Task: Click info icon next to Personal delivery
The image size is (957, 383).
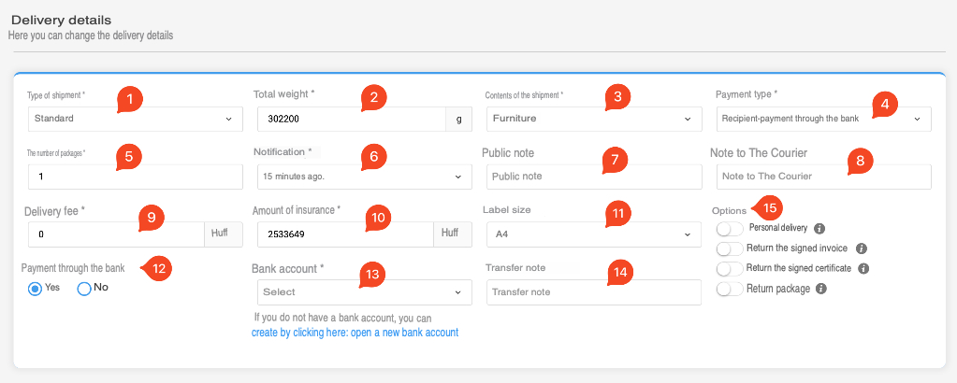Action: [x=819, y=228]
